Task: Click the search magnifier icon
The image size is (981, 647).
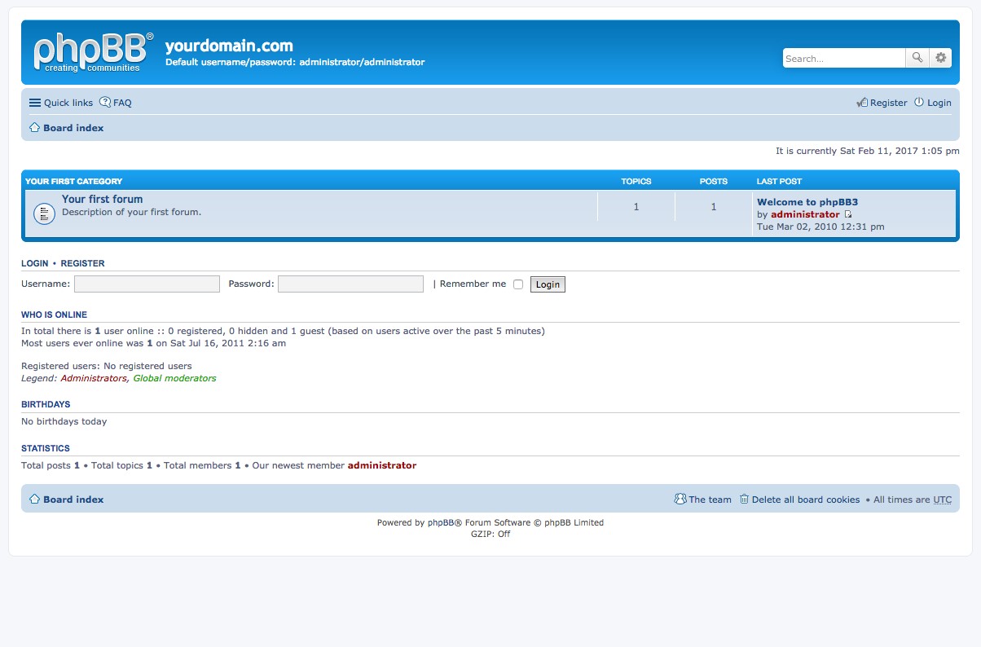Action: 917,58
